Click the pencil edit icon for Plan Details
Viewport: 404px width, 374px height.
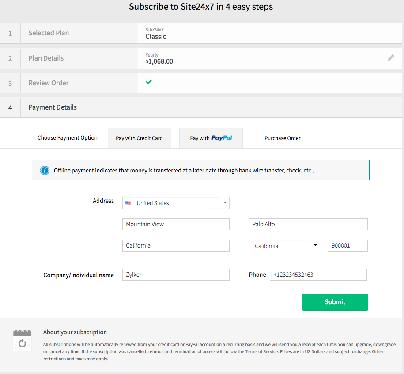(x=391, y=57)
